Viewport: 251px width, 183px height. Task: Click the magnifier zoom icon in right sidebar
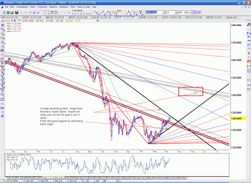pyautogui.click(x=249, y=24)
